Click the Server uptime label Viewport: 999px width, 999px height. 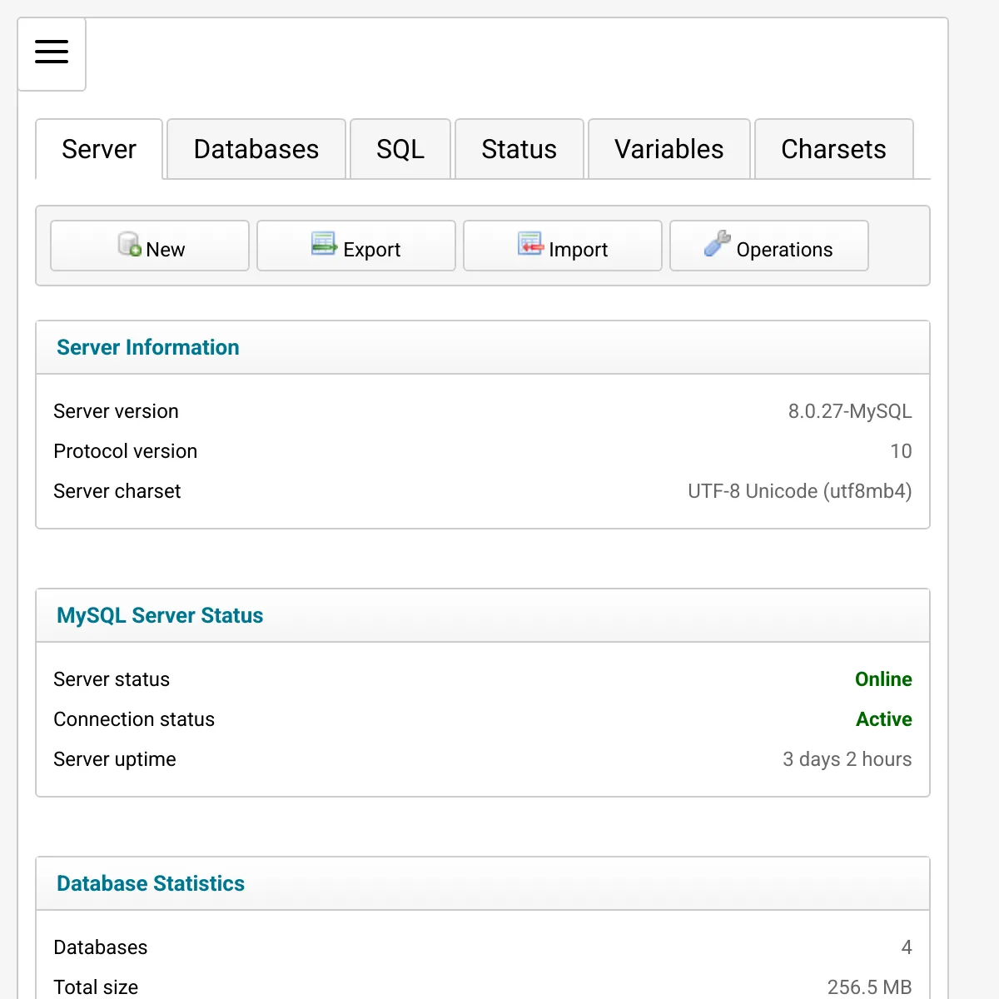pyautogui.click(x=115, y=759)
